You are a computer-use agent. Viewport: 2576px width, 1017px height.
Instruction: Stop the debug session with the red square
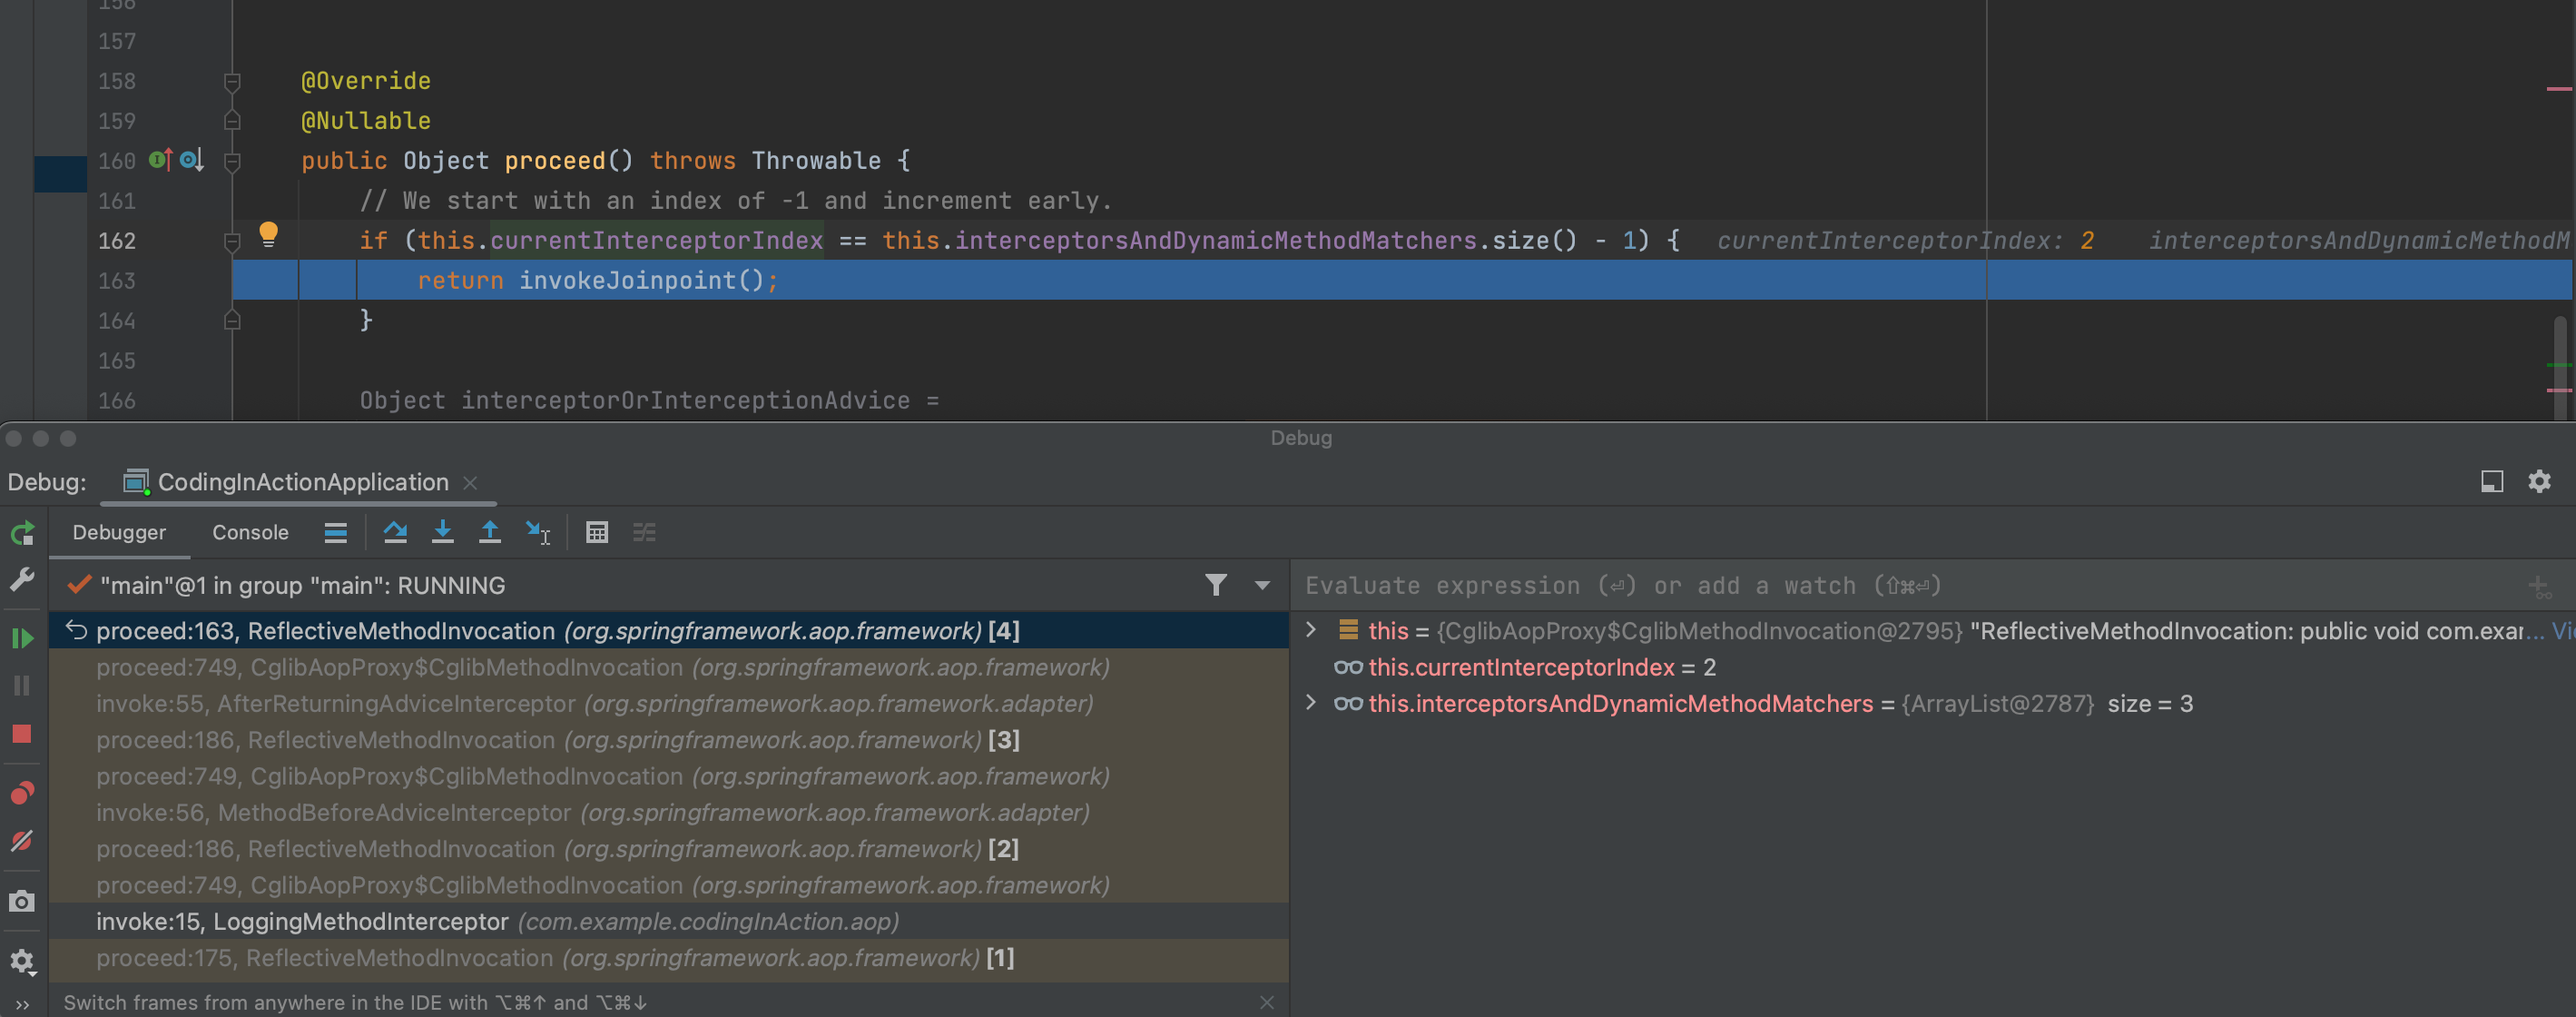click(22, 734)
